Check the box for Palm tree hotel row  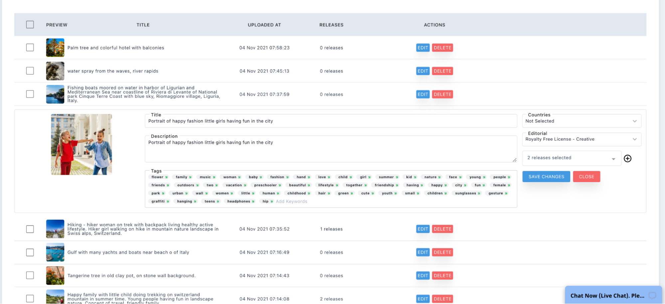coord(30,48)
